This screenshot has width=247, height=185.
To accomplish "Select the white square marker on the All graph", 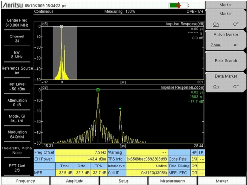I will [62, 26].
